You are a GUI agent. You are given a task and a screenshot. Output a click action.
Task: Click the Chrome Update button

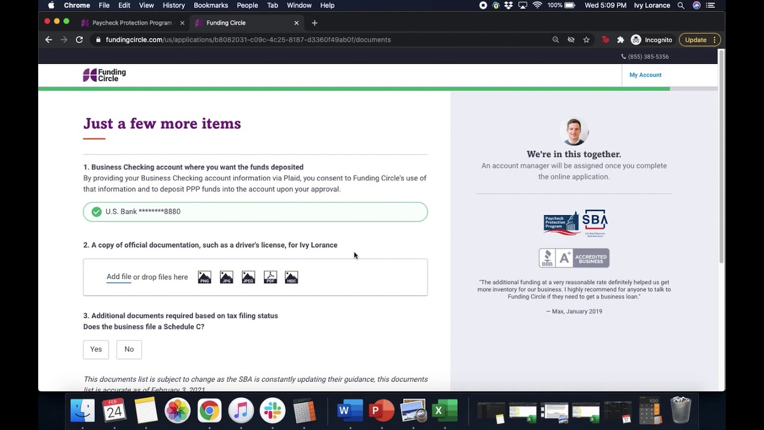point(700,39)
